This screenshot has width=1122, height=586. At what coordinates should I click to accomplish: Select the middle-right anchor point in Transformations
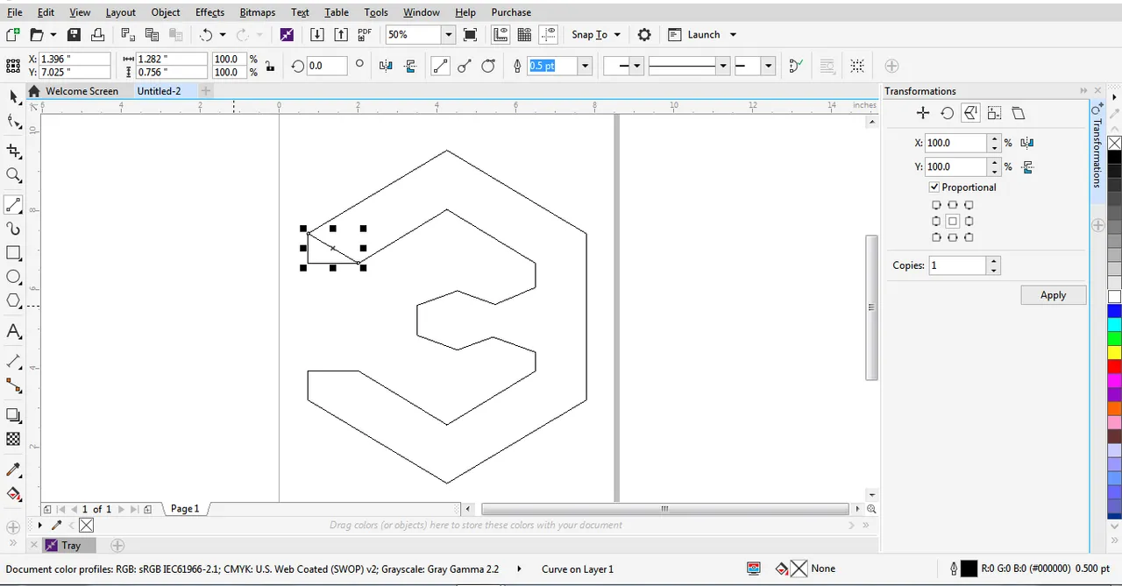pos(969,222)
